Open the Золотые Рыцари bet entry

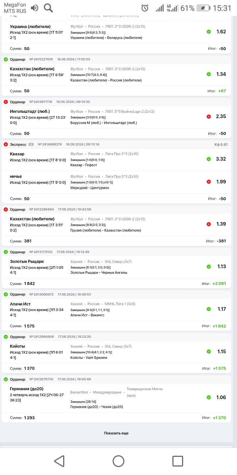click(x=27, y=262)
